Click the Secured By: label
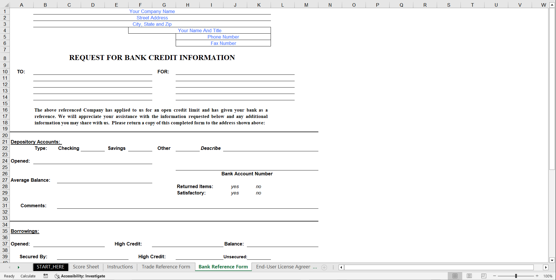Viewport: 556px width, 280px height. click(x=34, y=257)
